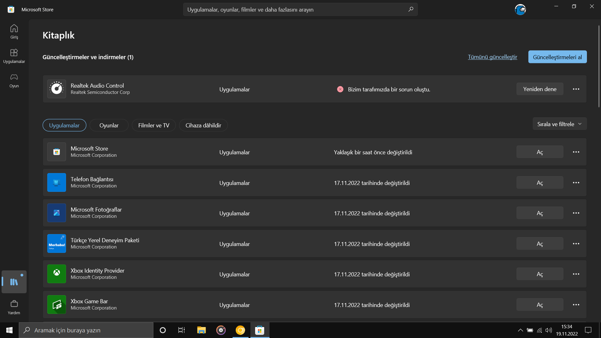Open File Explorer from the taskbar
This screenshot has width=601, height=338.
(x=201, y=330)
